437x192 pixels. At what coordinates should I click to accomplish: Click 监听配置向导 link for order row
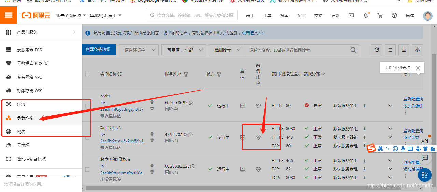(x=413, y=99)
